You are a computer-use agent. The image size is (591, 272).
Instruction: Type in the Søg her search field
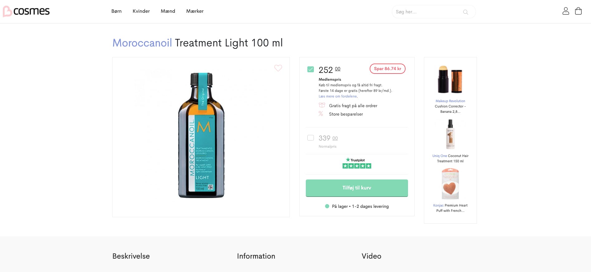(428, 12)
